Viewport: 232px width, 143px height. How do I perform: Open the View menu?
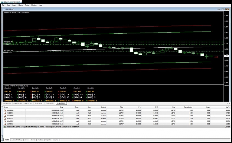(8, 5)
